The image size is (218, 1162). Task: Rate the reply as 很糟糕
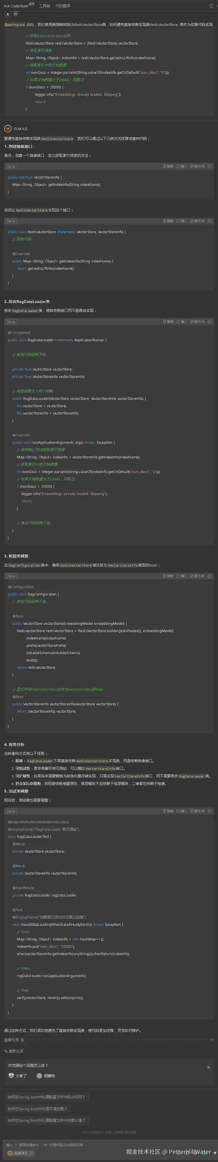coord(46,1076)
